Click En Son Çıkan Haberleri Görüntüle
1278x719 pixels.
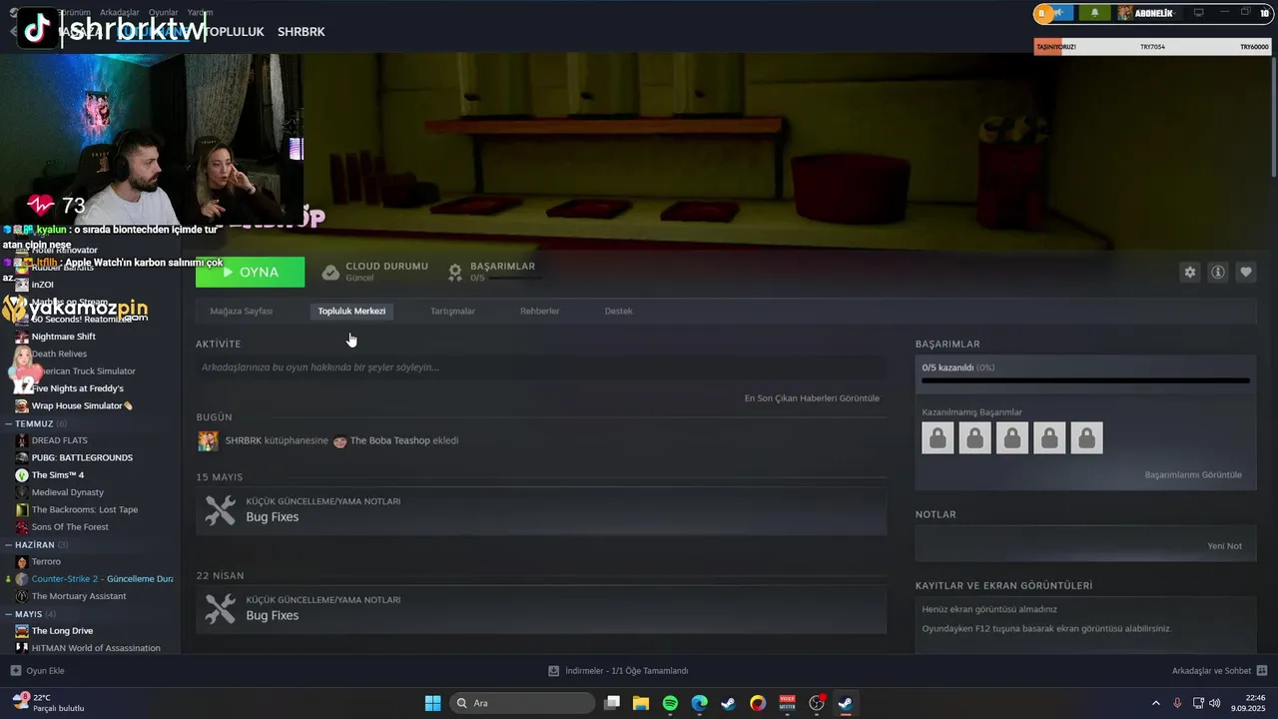[812, 398]
